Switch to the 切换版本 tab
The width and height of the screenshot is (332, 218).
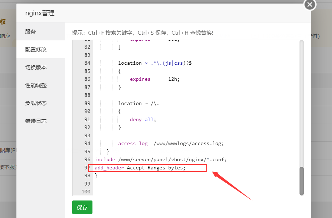tap(41, 67)
